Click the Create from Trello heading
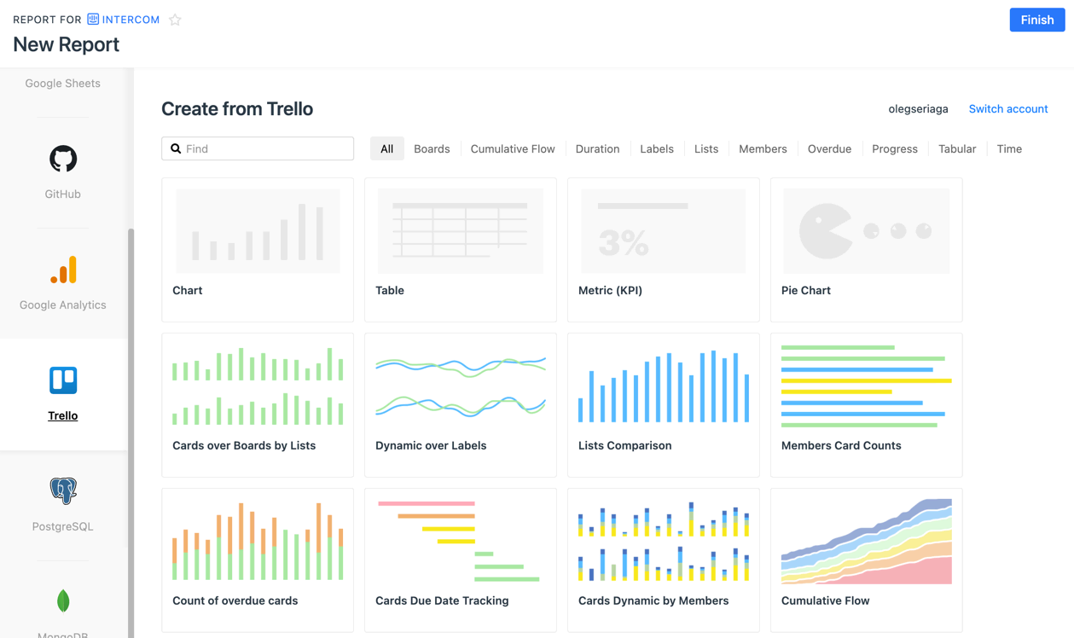The width and height of the screenshot is (1074, 638). point(237,109)
